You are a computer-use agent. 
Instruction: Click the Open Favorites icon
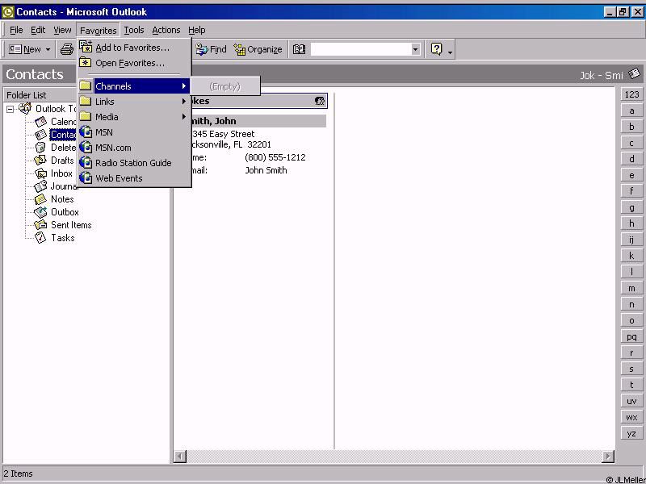point(86,63)
